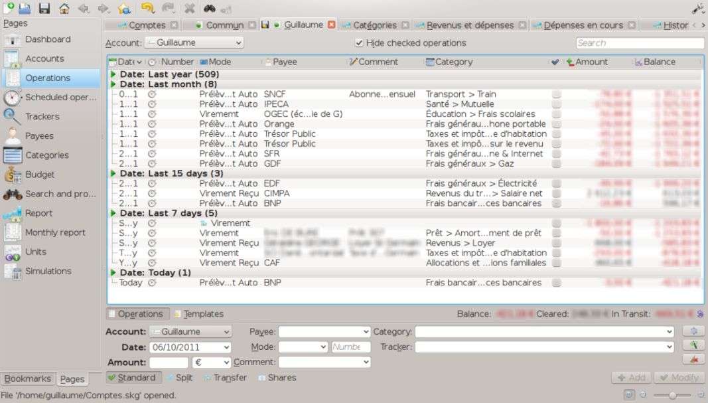Click the Save file toolbar icon
708x403 pixels.
(44, 9)
